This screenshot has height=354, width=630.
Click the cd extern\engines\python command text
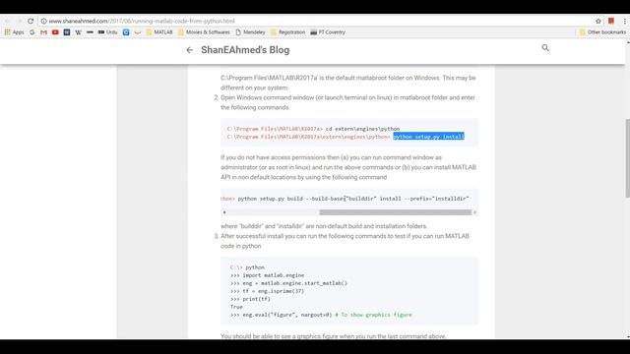[362, 129]
